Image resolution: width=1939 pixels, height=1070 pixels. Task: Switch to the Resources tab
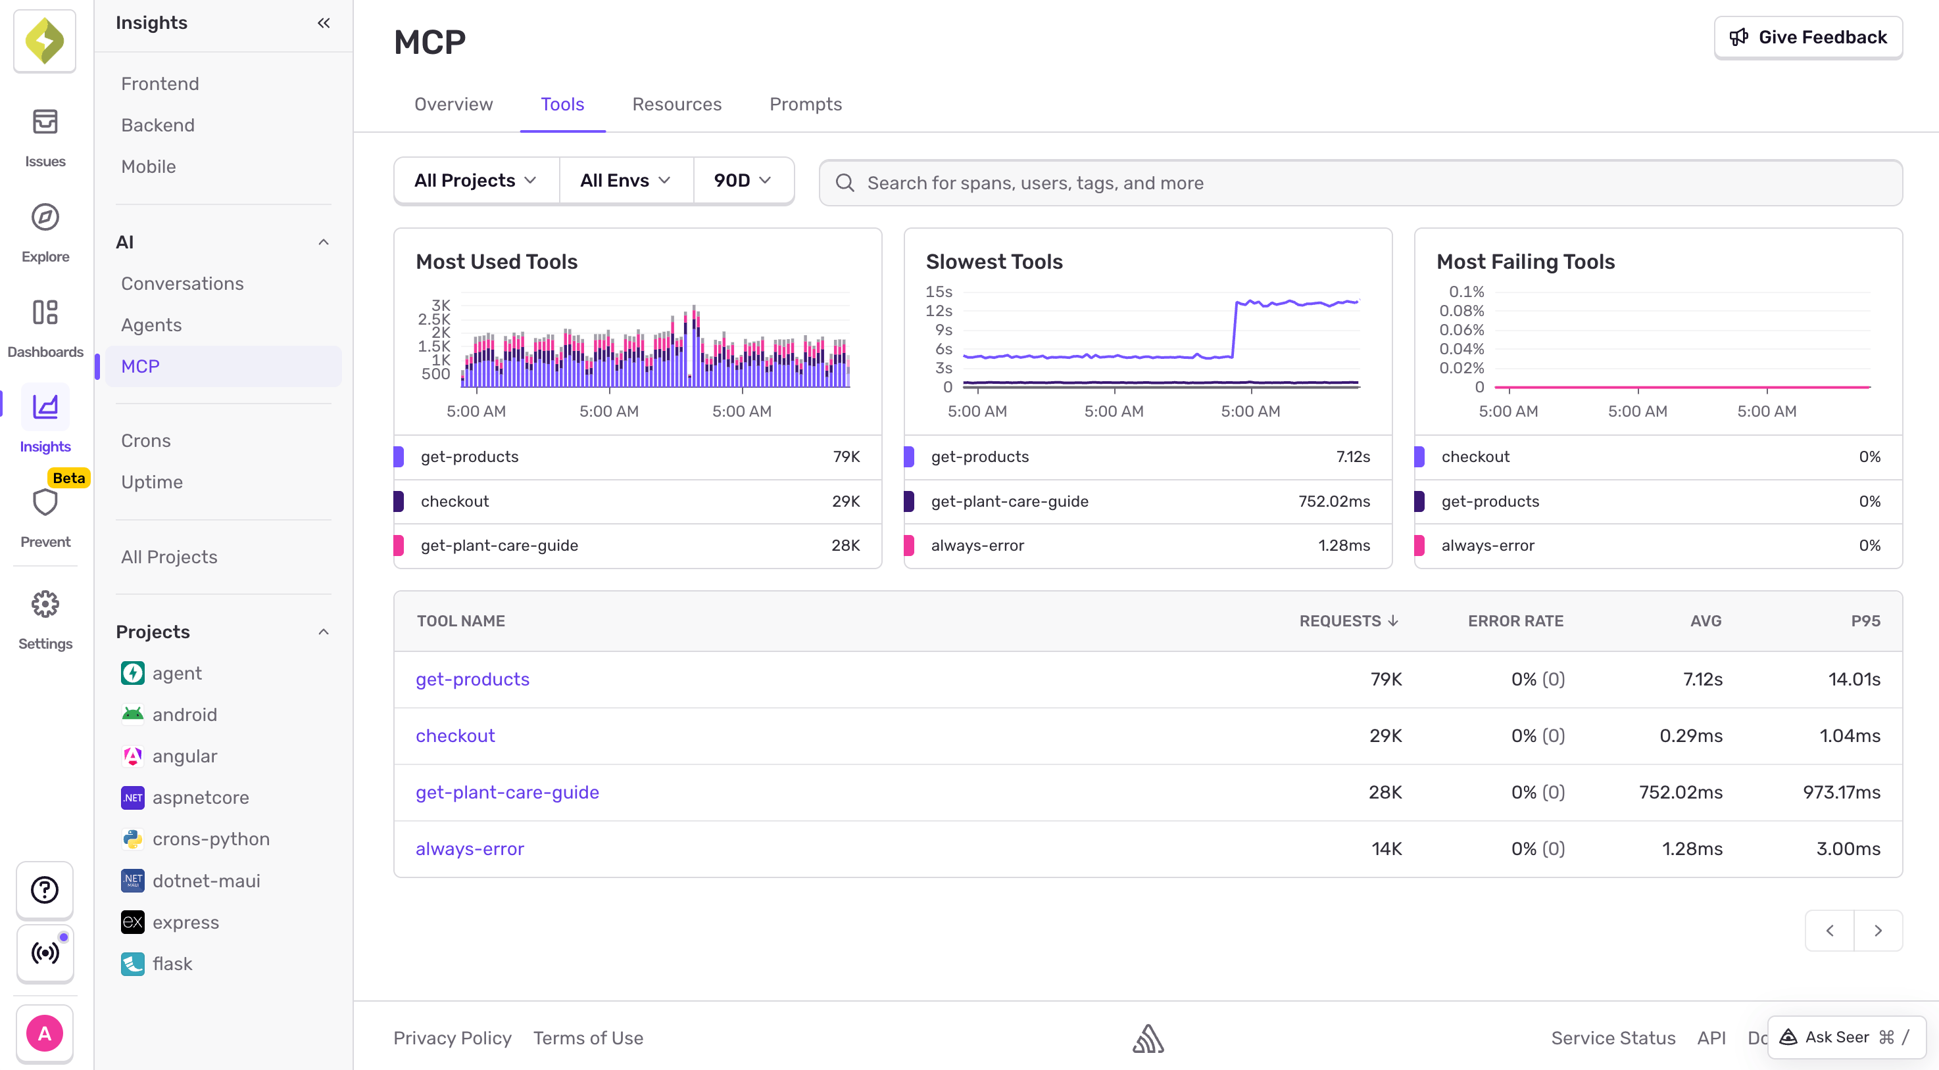pyautogui.click(x=676, y=105)
